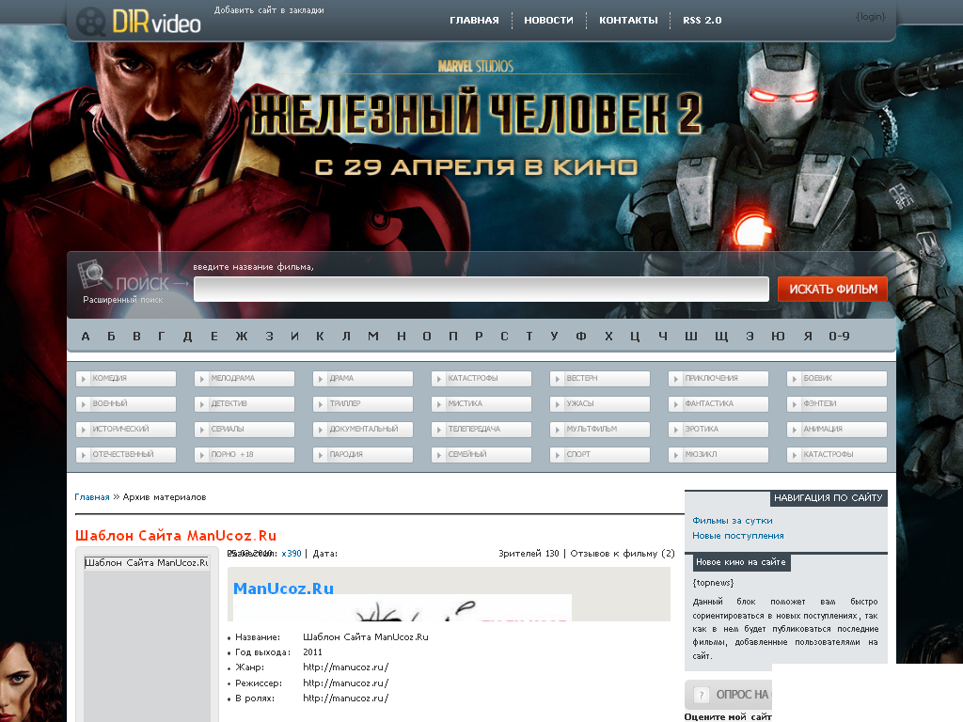Open the ФАНТАСТИКА genre button
Image resolution: width=963 pixels, height=722 pixels.
718,404
